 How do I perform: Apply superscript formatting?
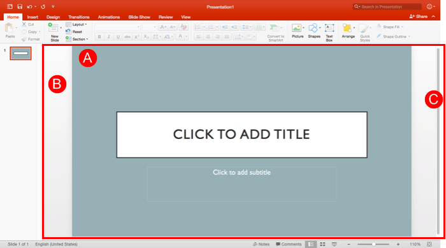(x=137, y=36)
